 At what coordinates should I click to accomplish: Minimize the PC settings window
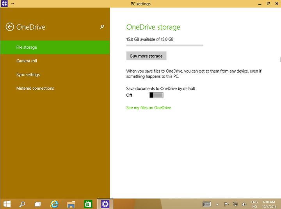click(x=260, y=4)
